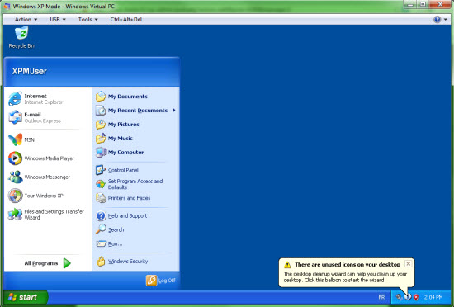Viewport: 454px width, 307px height.
Task: Click the 'Outlook Express' subtitle text
Action: pos(43,120)
